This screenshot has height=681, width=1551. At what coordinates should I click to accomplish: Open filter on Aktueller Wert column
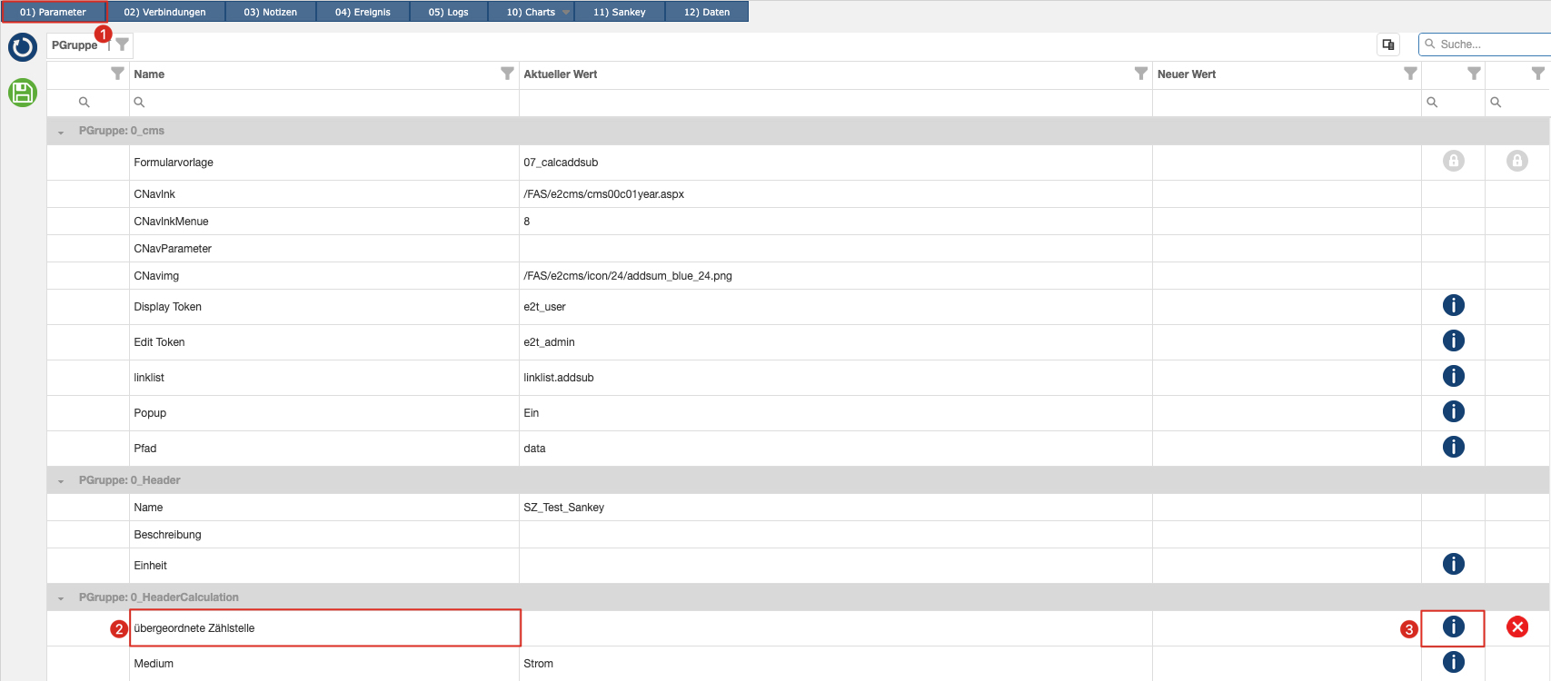point(1140,74)
